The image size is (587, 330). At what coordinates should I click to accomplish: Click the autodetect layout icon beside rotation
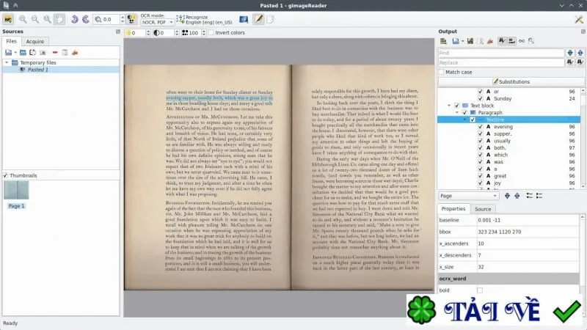click(x=131, y=19)
